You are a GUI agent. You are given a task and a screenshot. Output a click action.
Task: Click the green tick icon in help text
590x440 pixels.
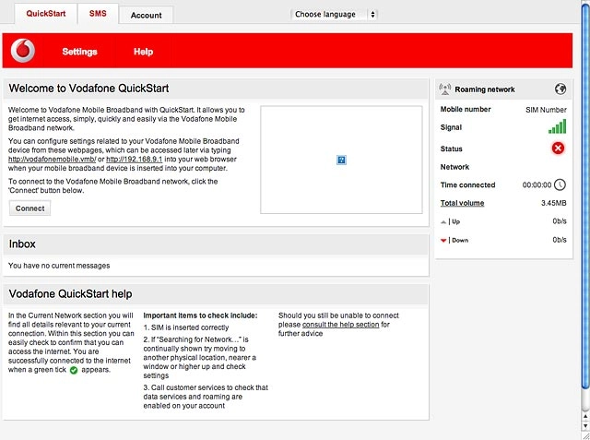[x=74, y=371]
